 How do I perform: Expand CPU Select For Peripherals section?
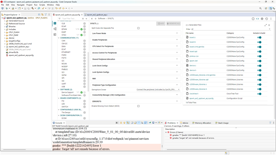point(136,46)
